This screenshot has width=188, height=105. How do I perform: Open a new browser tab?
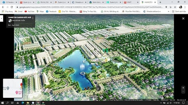[160, 2]
